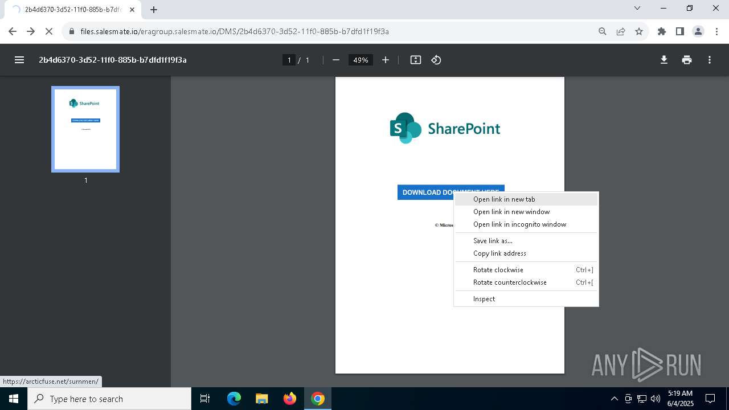
Task: Rotate the PDF counterclockwise using toolbar icon
Action: click(436, 60)
